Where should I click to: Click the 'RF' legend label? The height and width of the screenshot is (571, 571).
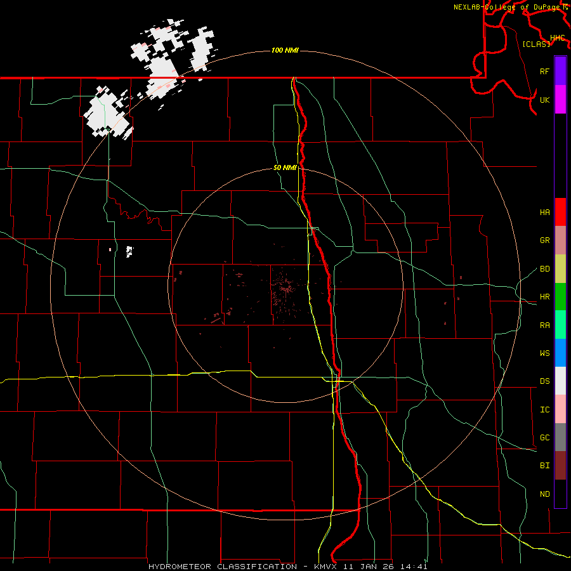pos(544,71)
